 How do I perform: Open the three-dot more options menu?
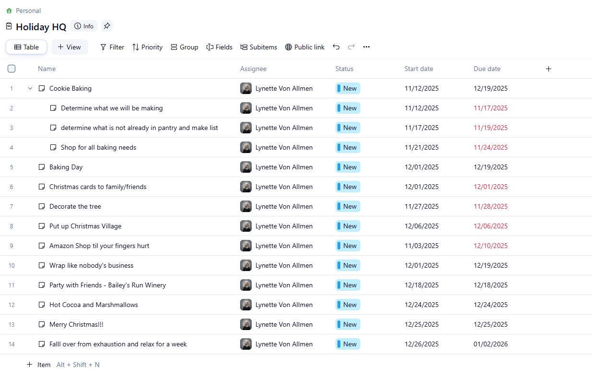(x=366, y=47)
